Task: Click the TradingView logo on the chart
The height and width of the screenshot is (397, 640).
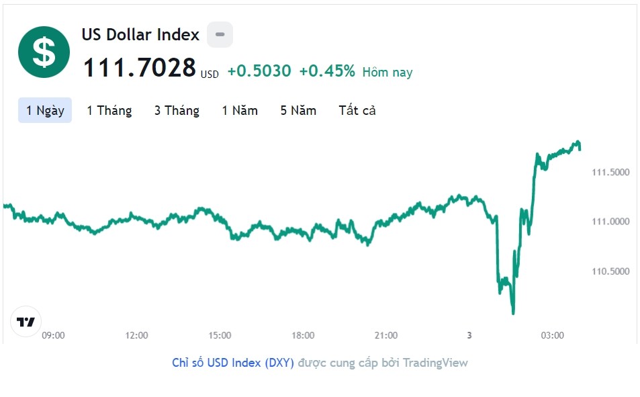Action: point(26,322)
